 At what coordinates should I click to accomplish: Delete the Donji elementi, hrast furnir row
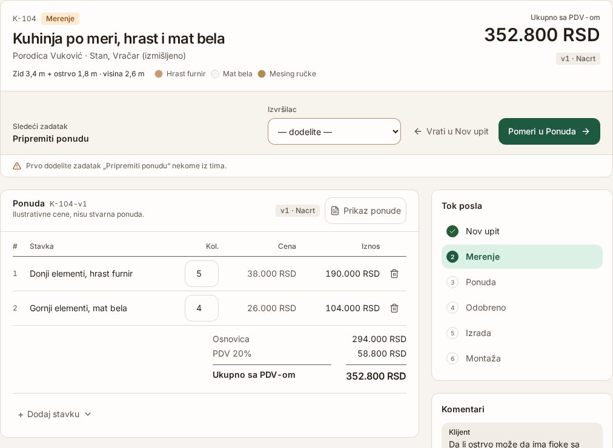coord(394,274)
